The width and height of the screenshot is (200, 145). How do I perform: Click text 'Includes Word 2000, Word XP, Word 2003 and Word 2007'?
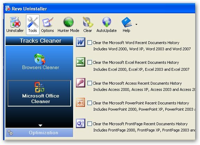point(142,49)
